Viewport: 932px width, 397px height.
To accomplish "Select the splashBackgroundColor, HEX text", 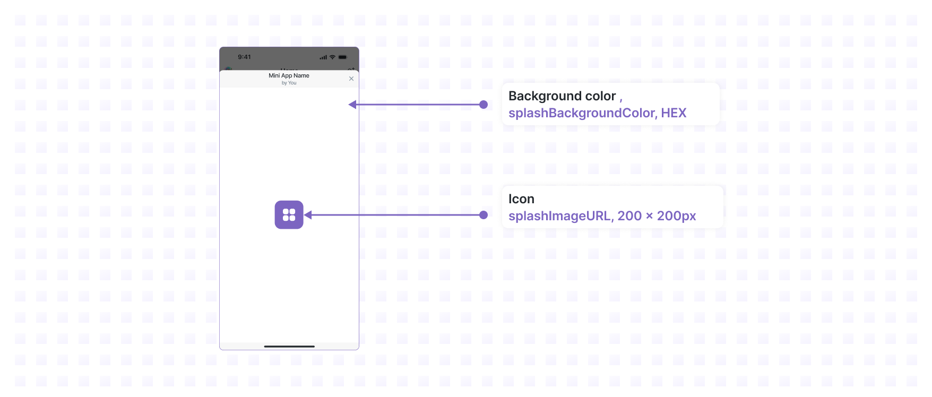I will 597,113.
